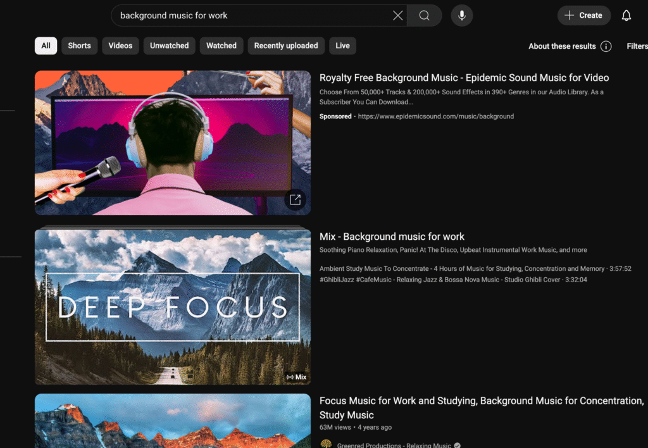Click the Choose From 50,000+ Tracks ad description
Screen dimensions: 648x448
coord(461,97)
